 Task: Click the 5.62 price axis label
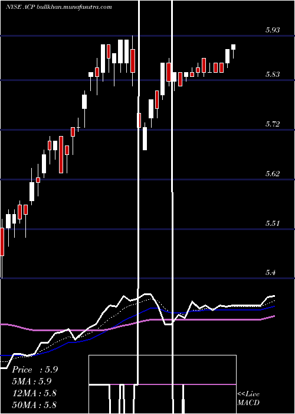tap(273, 173)
